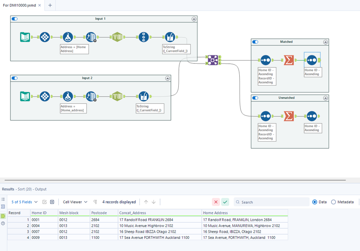Open the Cell Viewer dropdown
The image size is (360, 251).
pos(75,202)
